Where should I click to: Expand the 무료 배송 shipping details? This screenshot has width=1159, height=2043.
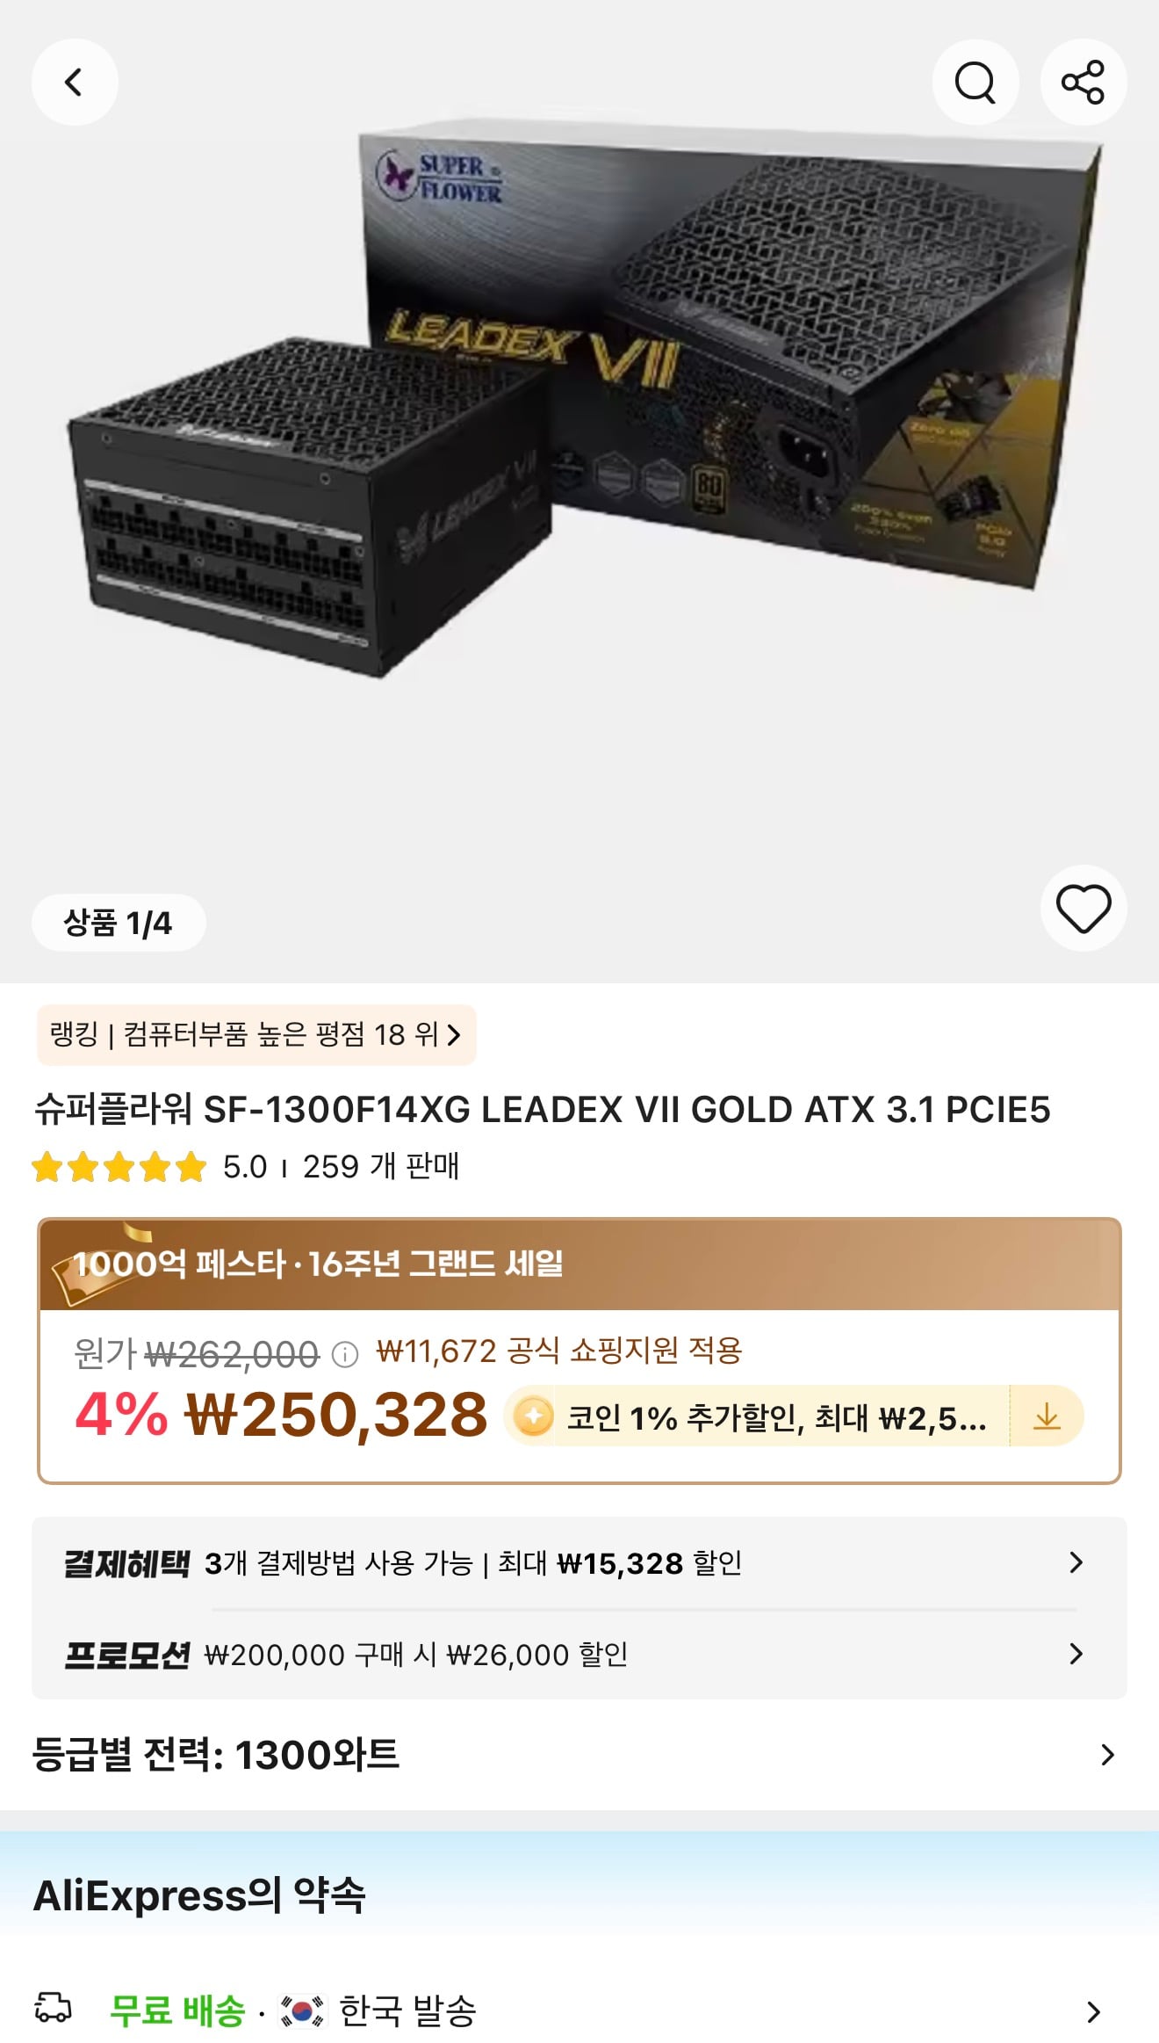click(x=579, y=2010)
